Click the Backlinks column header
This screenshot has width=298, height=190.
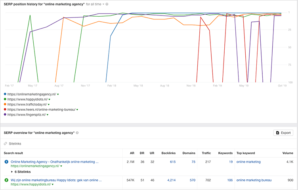tap(168, 153)
